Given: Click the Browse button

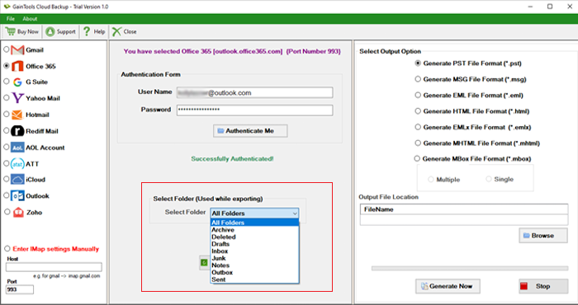Looking at the screenshot, I should [543, 236].
